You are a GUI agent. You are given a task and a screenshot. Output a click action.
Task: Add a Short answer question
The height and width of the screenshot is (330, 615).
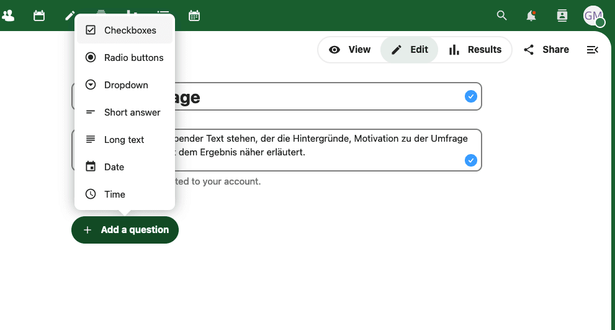(x=125, y=112)
